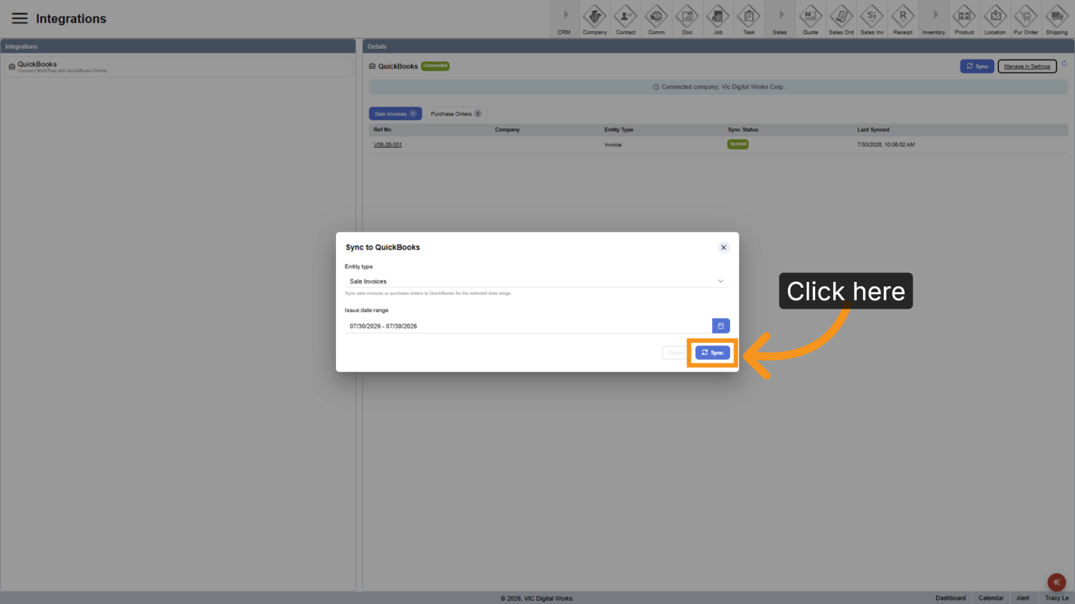This screenshot has height=604, width=1075.
Task: Open the Entity type dropdown
Action: pyautogui.click(x=537, y=281)
